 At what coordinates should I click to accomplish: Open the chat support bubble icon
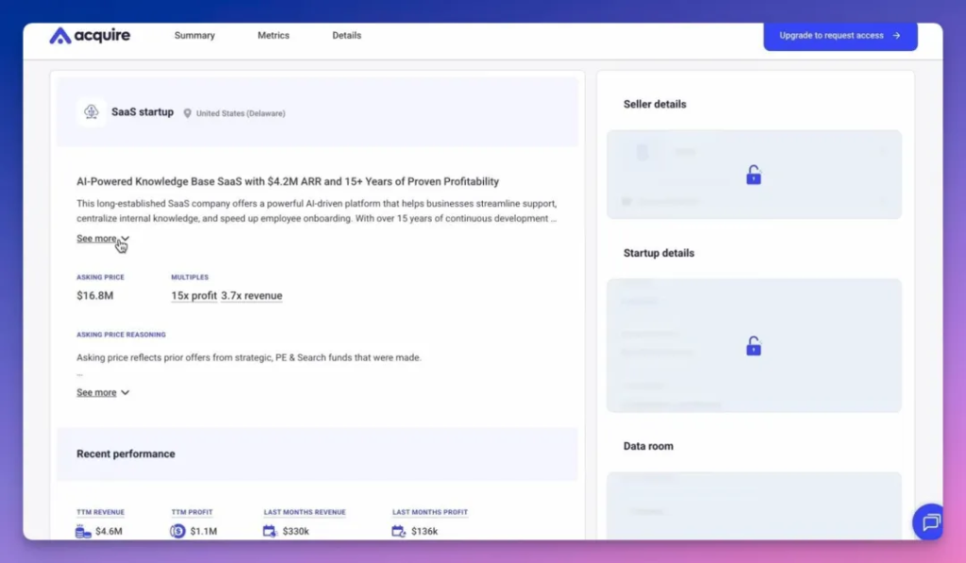coord(929,522)
